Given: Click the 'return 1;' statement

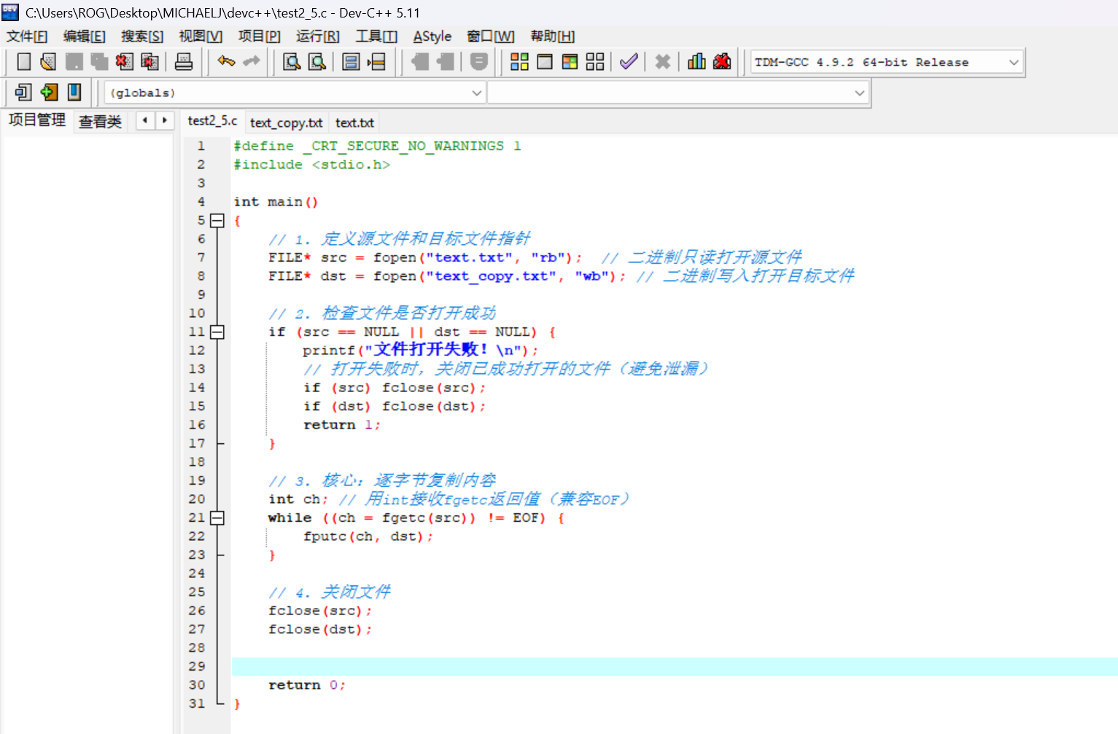Looking at the screenshot, I should (x=342, y=425).
